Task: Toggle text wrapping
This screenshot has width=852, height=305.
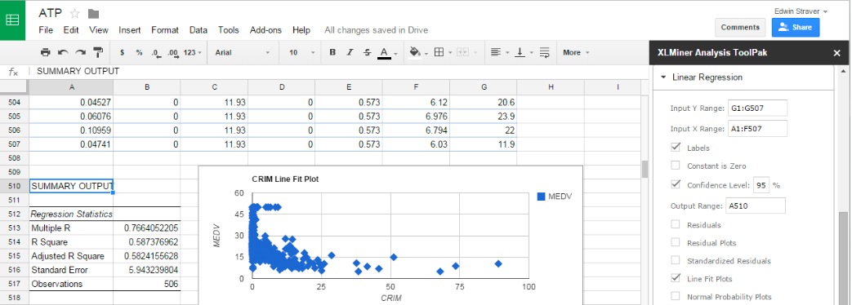Action: (x=545, y=53)
